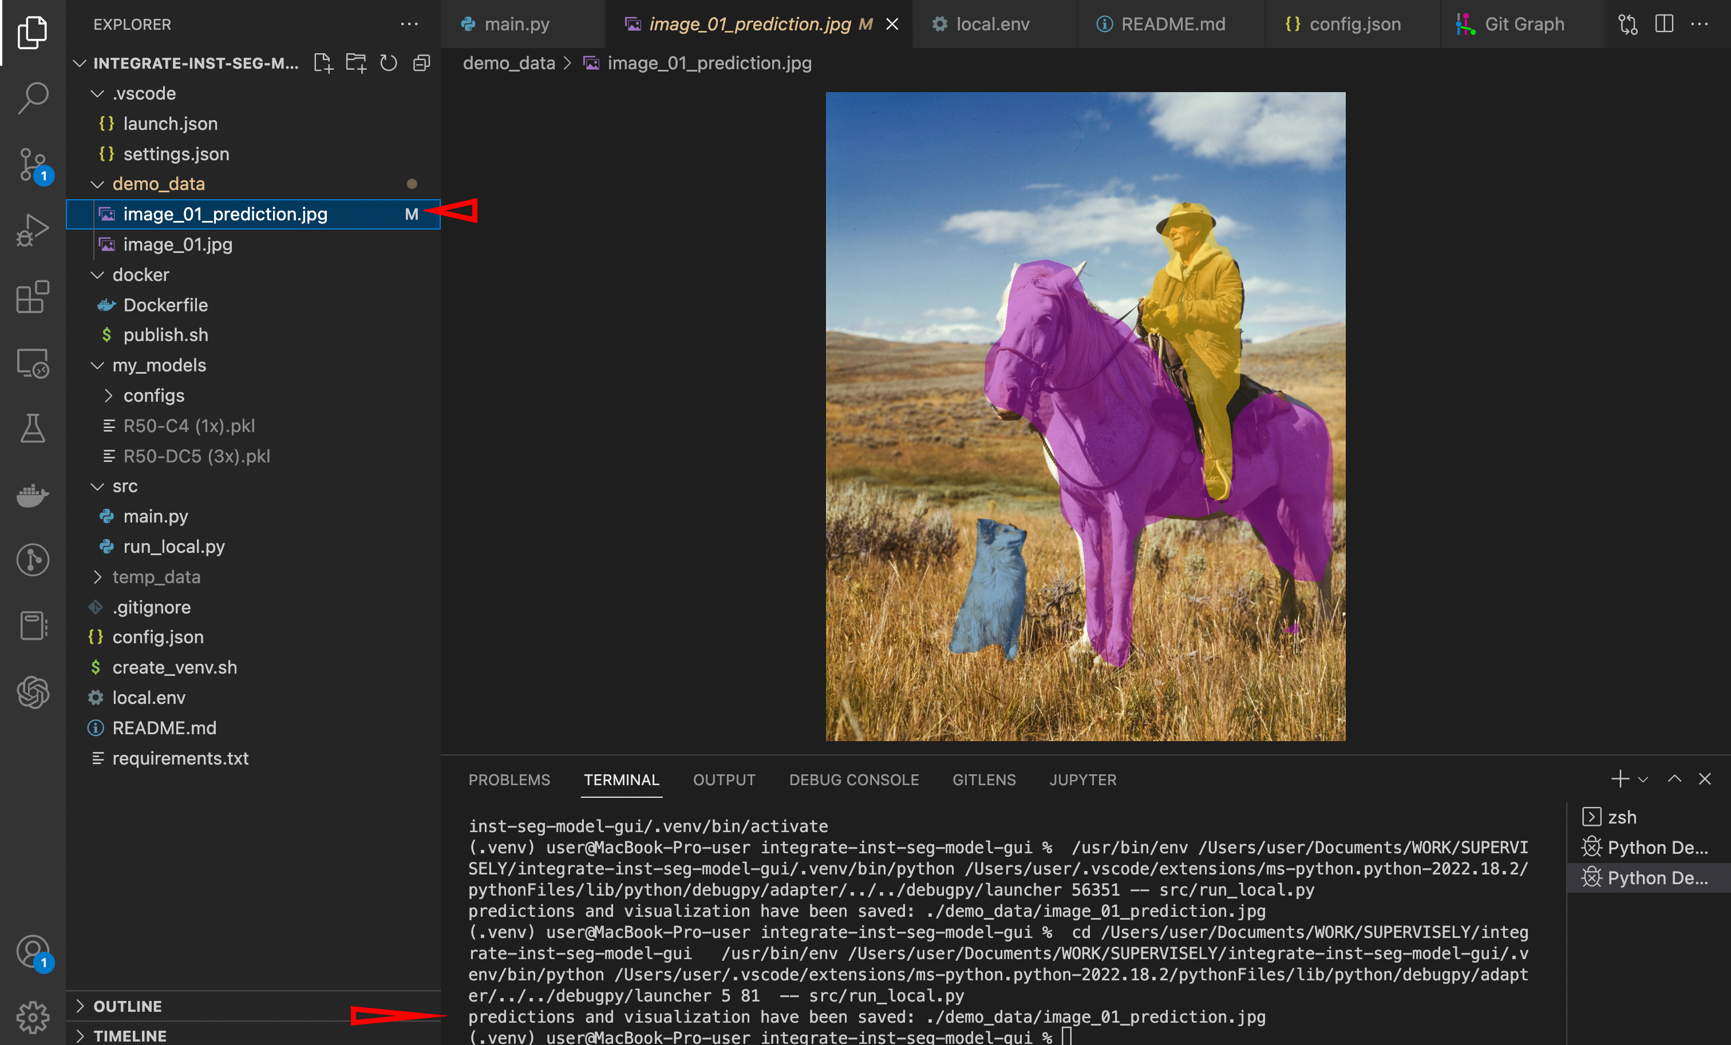Open run_local.py in the file tree
The image size is (1731, 1045).
pos(173,547)
